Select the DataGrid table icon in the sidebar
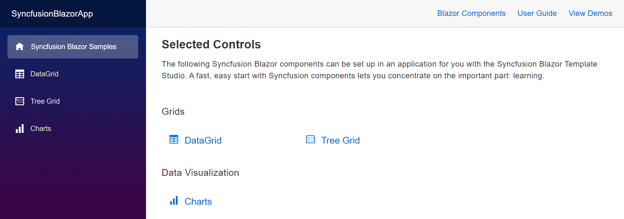Screen dimensions: 624x219 click(x=20, y=74)
